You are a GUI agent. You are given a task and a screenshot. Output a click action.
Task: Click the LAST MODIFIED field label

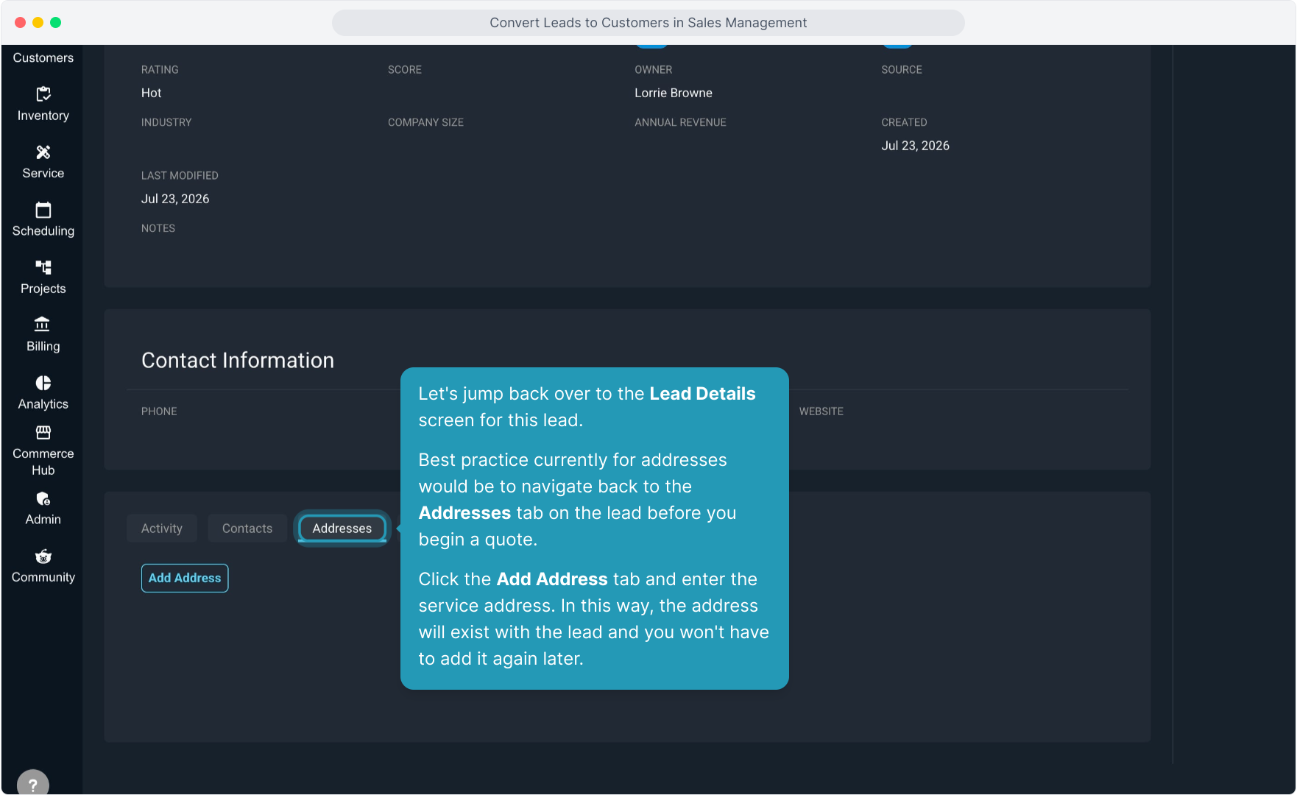click(180, 175)
